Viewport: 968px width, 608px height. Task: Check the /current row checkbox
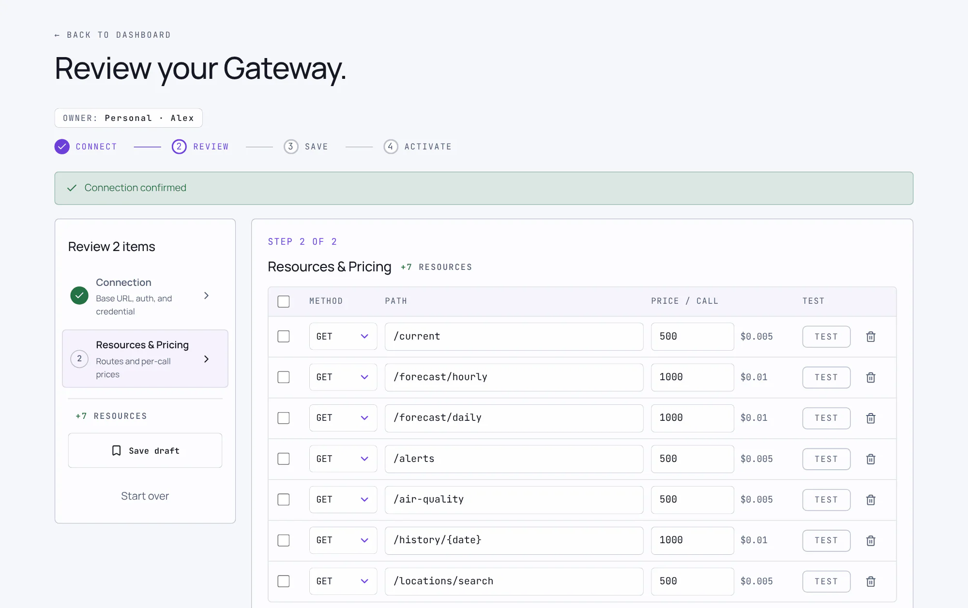pos(284,336)
